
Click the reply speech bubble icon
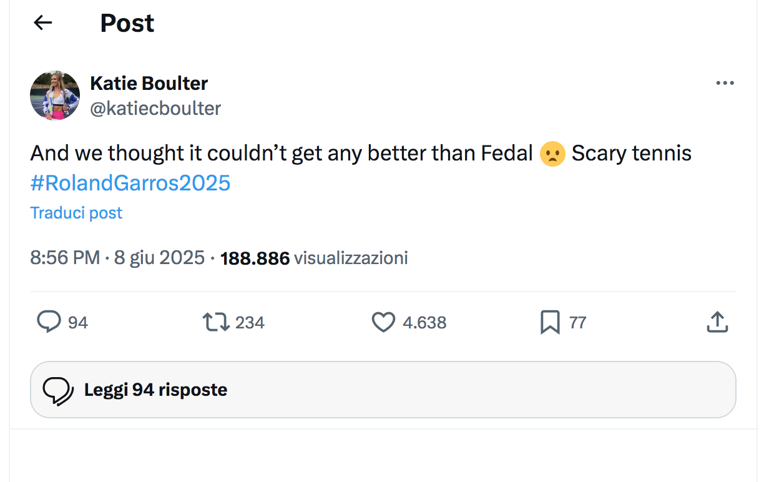[49, 322]
